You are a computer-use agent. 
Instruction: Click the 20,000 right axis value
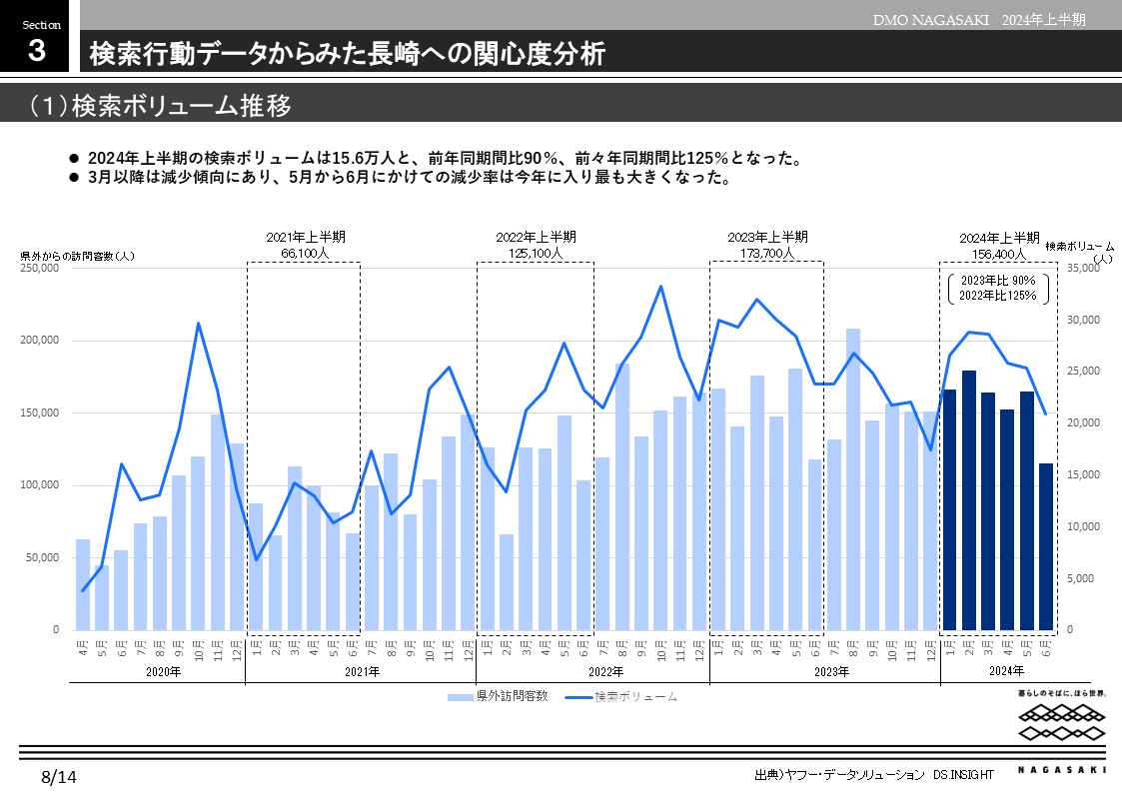(1083, 423)
